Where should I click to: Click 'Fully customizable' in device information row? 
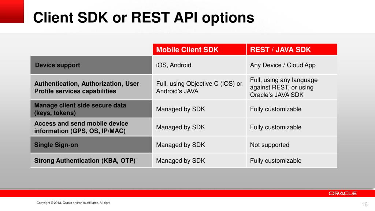coord(292,127)
